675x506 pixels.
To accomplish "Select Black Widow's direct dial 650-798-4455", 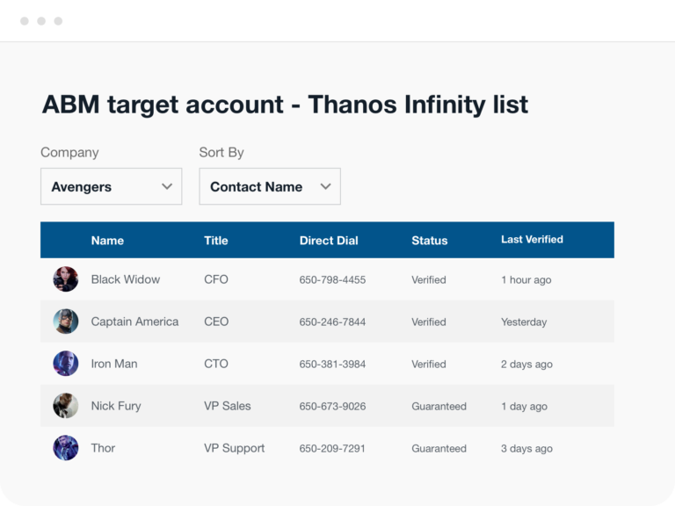I will [x=332, y=279].
